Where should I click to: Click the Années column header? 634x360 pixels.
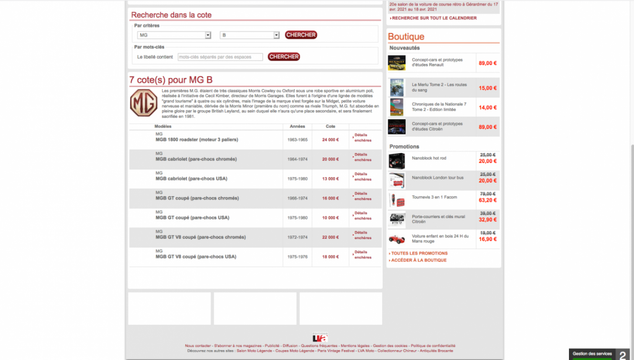click(297, 126)
